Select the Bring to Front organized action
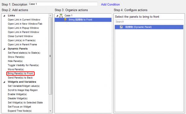186x114 pixels. (83, 20)
